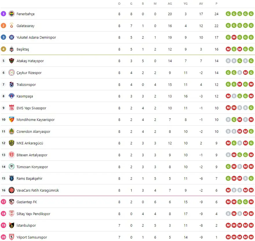Open Yukatel Adana Demirspor team link
Image resolution: width=255 pixels, height=241 pixels.
pos(36,37)
